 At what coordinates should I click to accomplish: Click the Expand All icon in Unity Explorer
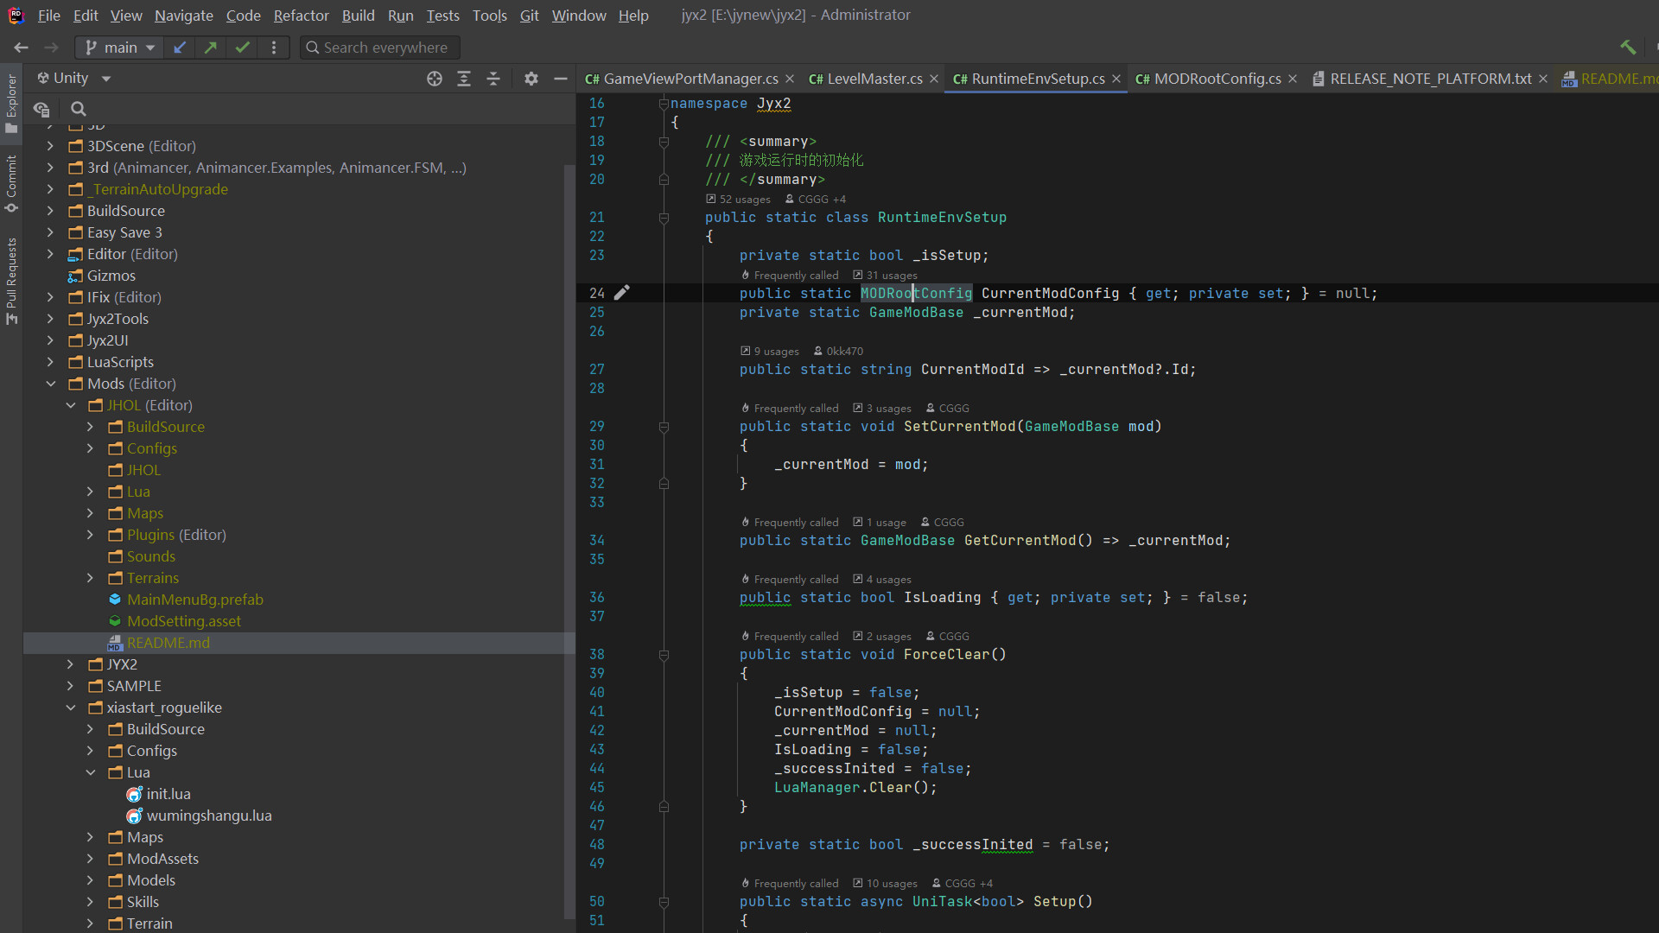tap(464, 78)
